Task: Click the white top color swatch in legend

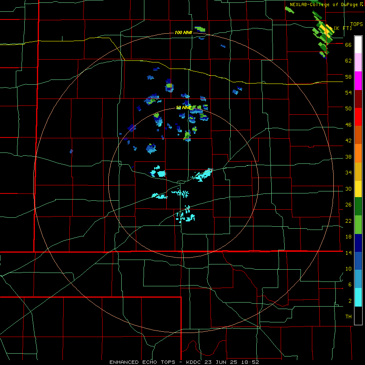Action: point(358,45)
